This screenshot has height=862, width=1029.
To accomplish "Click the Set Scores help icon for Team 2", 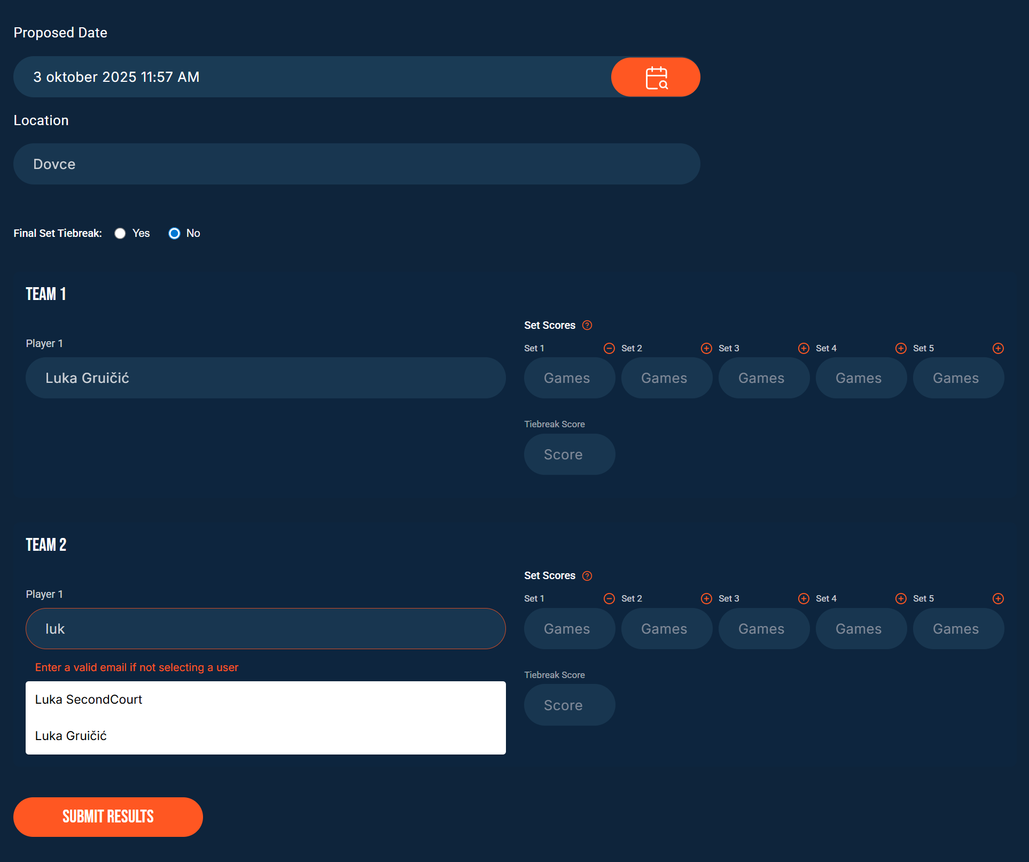I will 587,575.
